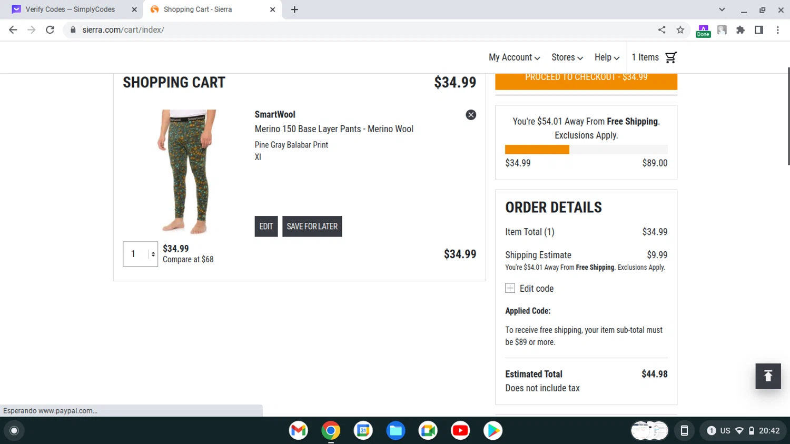Image resolution: width=790 pixels, height=444 pixels.
Task: Click the free shipping progress bar
Action: coord(586,150)
